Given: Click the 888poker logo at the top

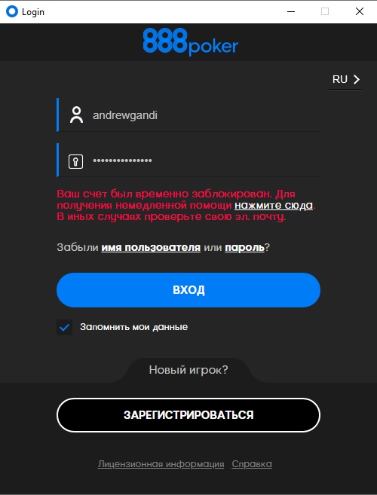Looking at the screenshot, I should click(190, 42).
